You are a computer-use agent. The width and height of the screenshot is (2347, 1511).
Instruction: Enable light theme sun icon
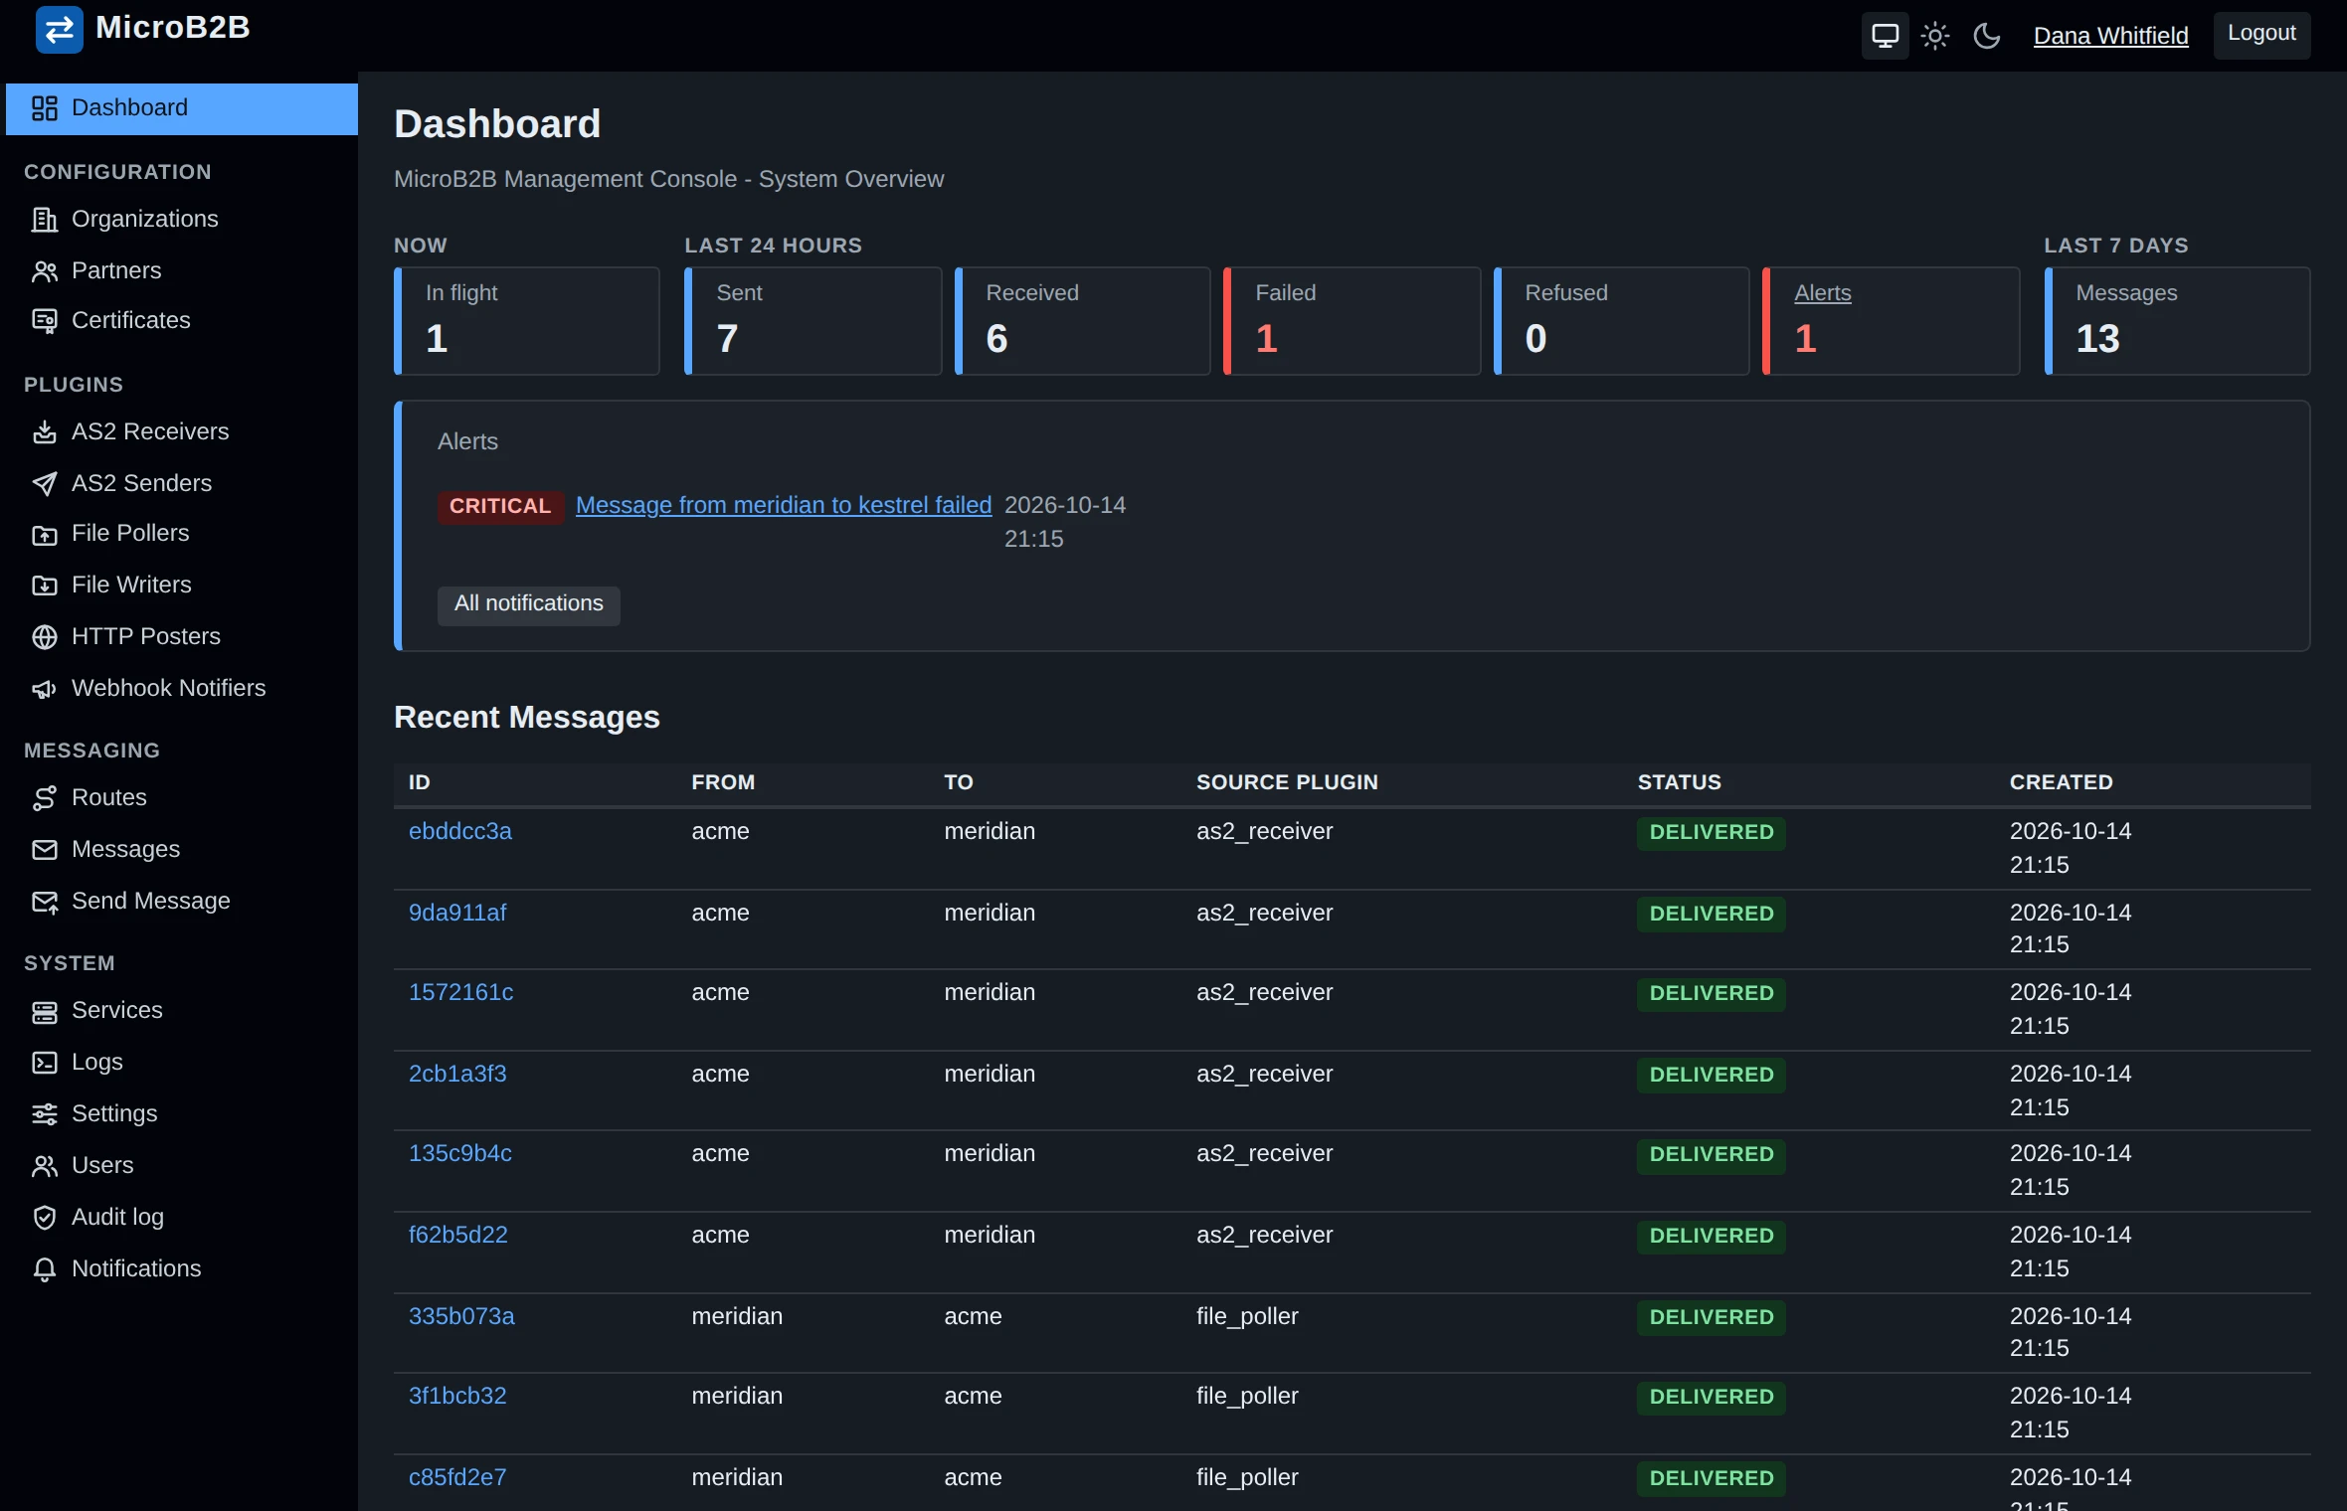point(1935,37)
